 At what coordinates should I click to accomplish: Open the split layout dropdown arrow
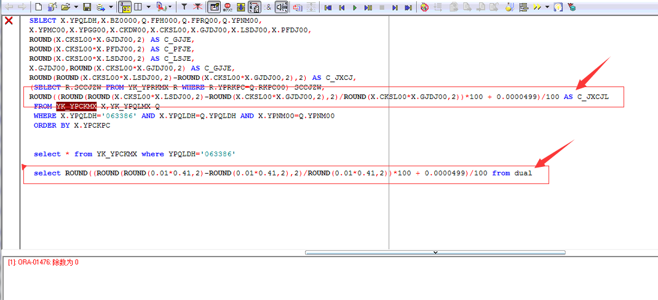click(148, 7)
